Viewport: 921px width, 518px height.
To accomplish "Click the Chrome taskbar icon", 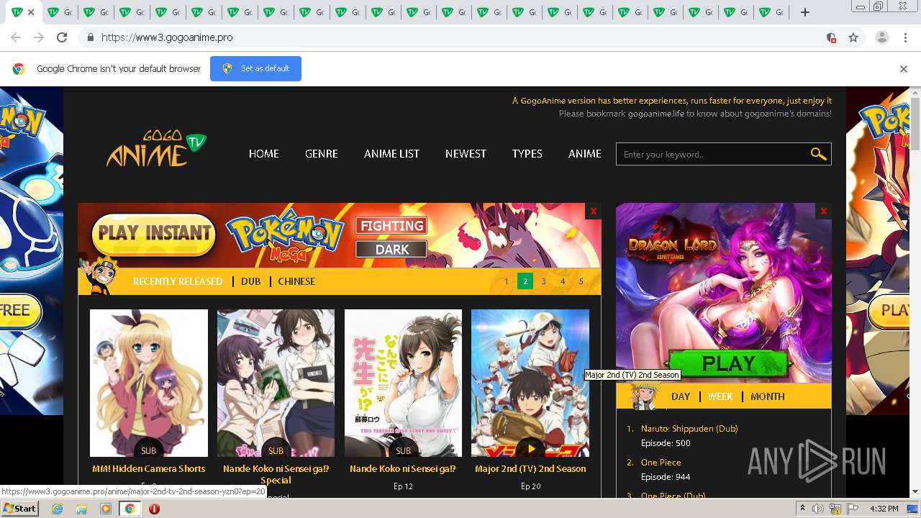I will 130,509.
